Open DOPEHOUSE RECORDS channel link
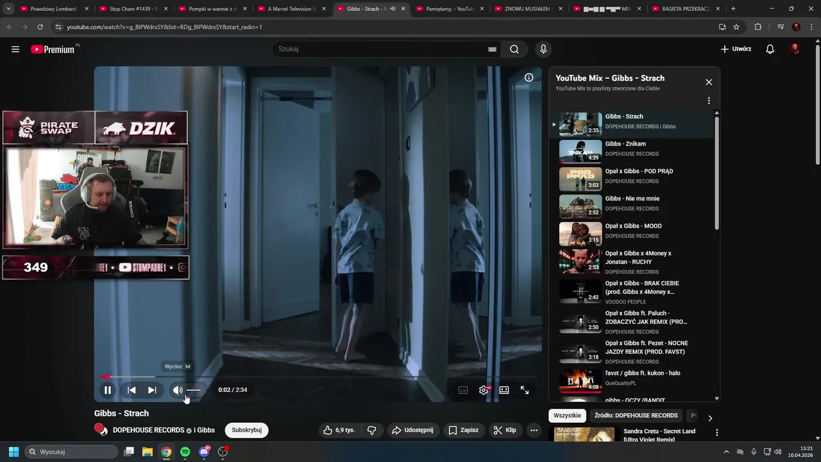The width and height of the screenshot is (821, 462). (x=148, y=430)
